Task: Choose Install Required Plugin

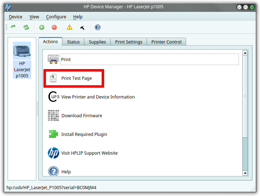Action: [84, 134]
